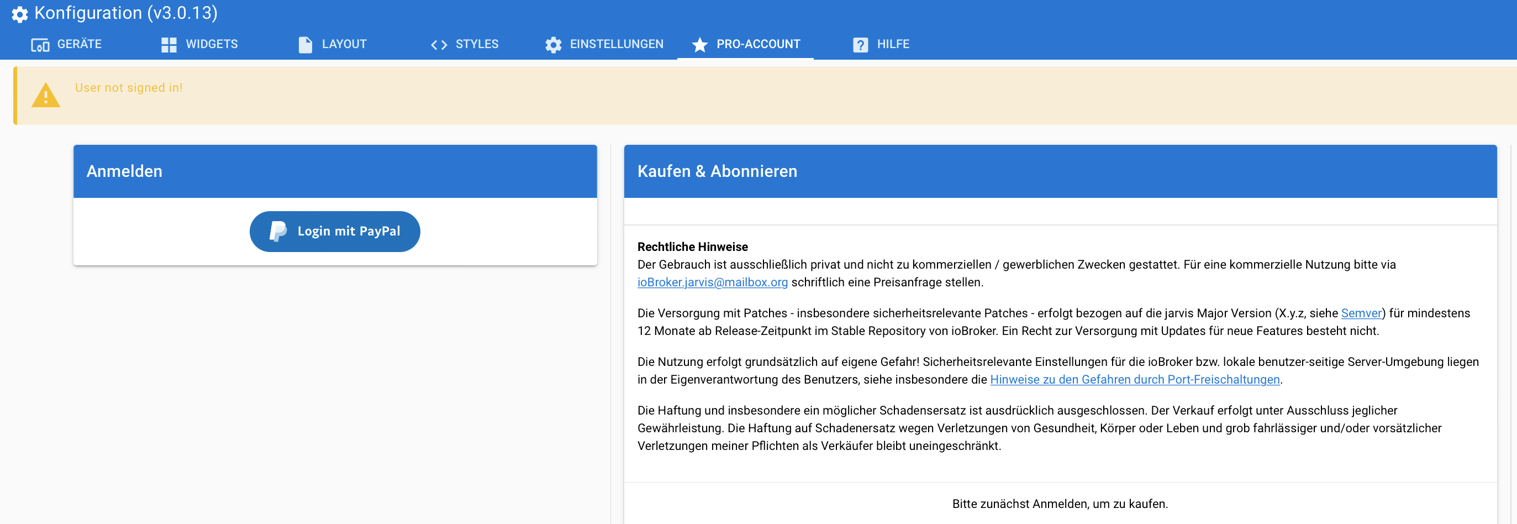Follow the Semver link
Screen dimensions: 1517x524
coord(1361,313)
